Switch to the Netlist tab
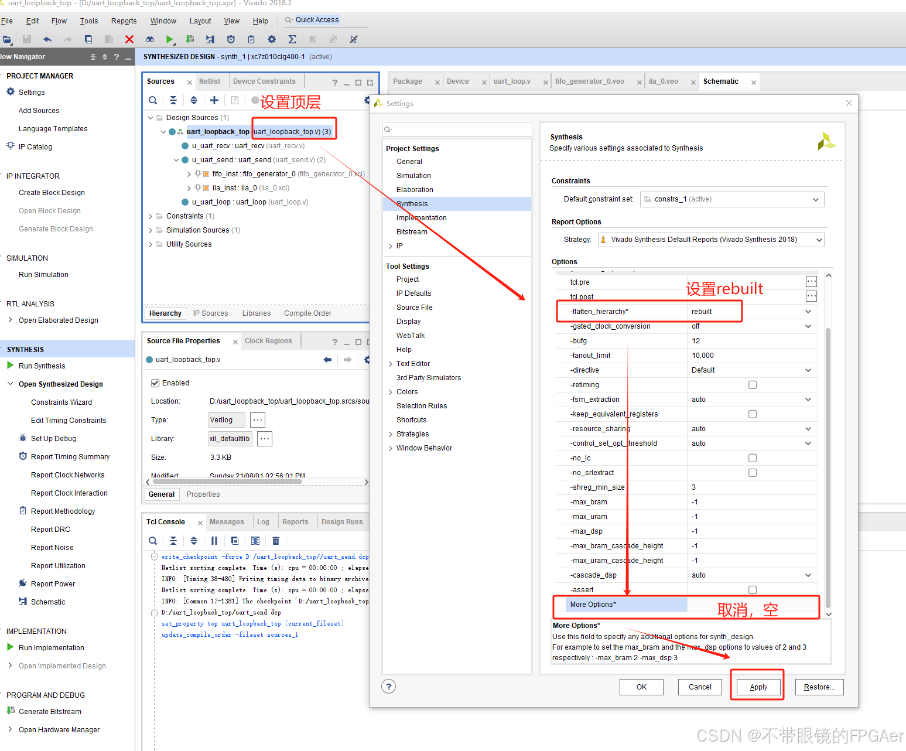The image size is (906, 751). (210, 81)
